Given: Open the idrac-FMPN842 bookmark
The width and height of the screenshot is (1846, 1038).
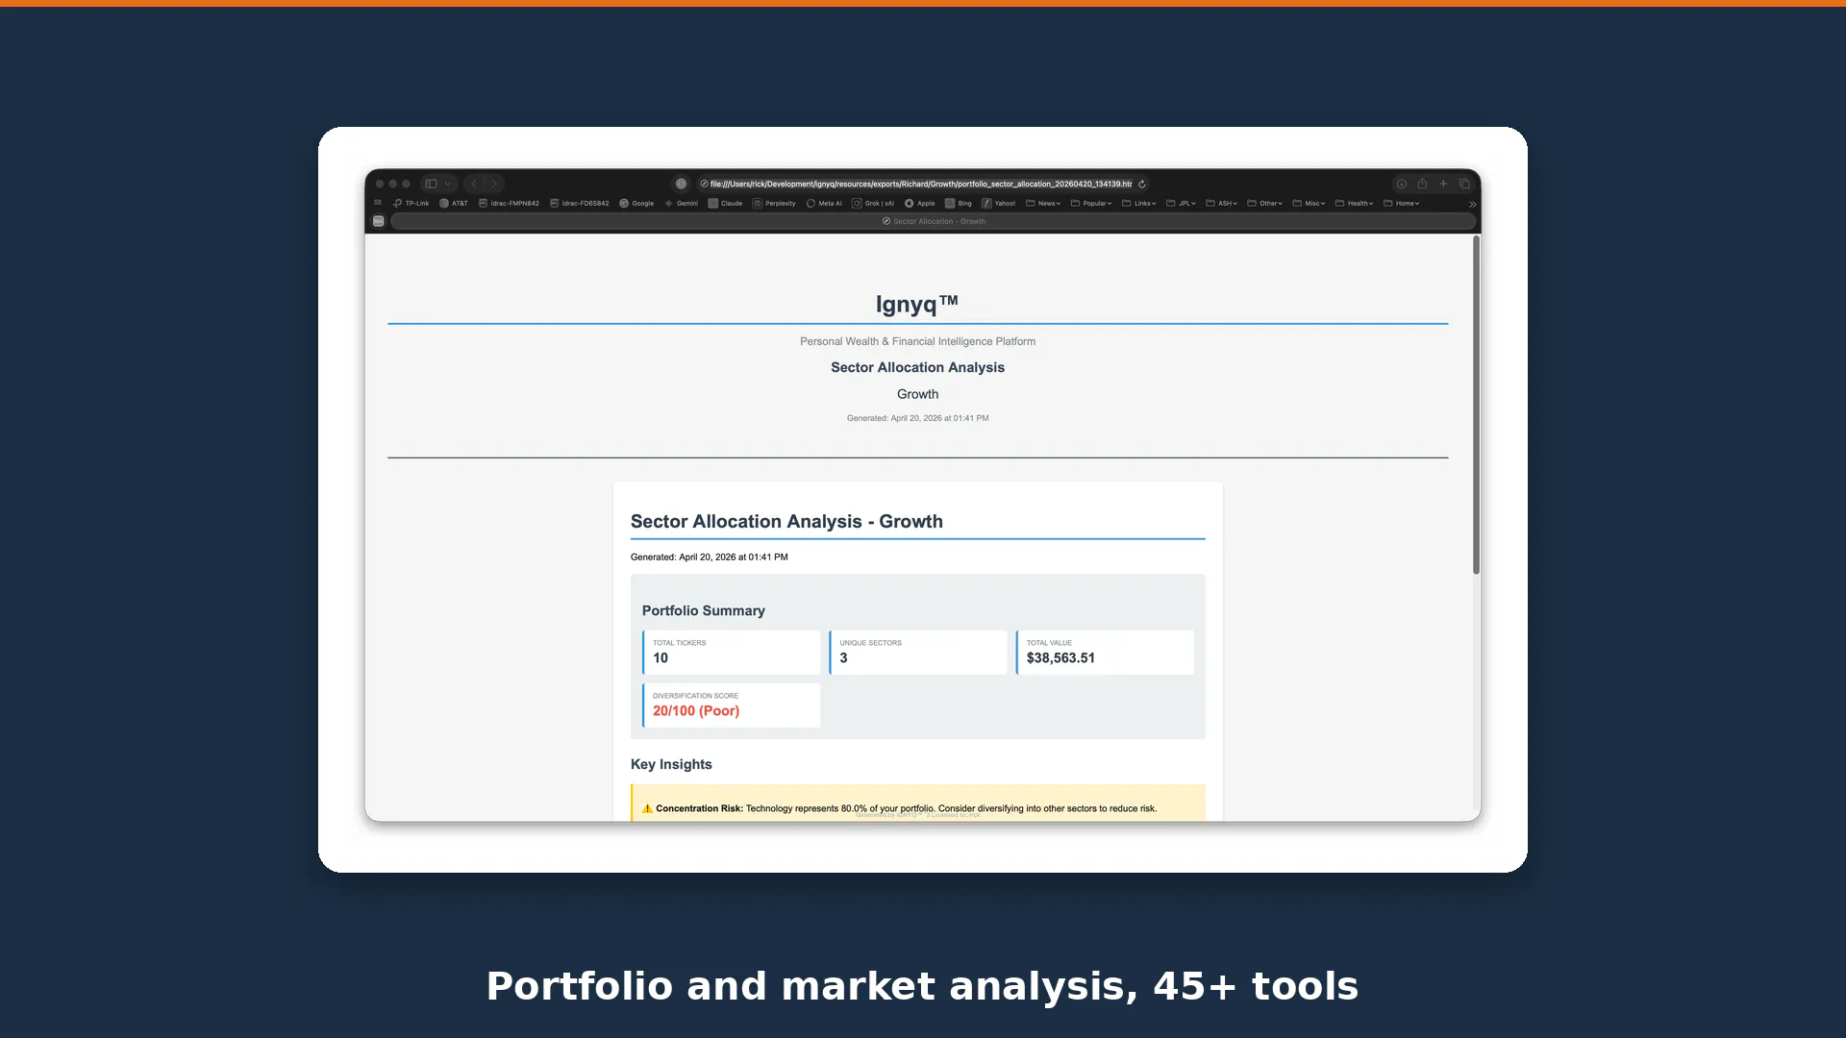Looking at the screenshot, I should (x=509, y=204).
